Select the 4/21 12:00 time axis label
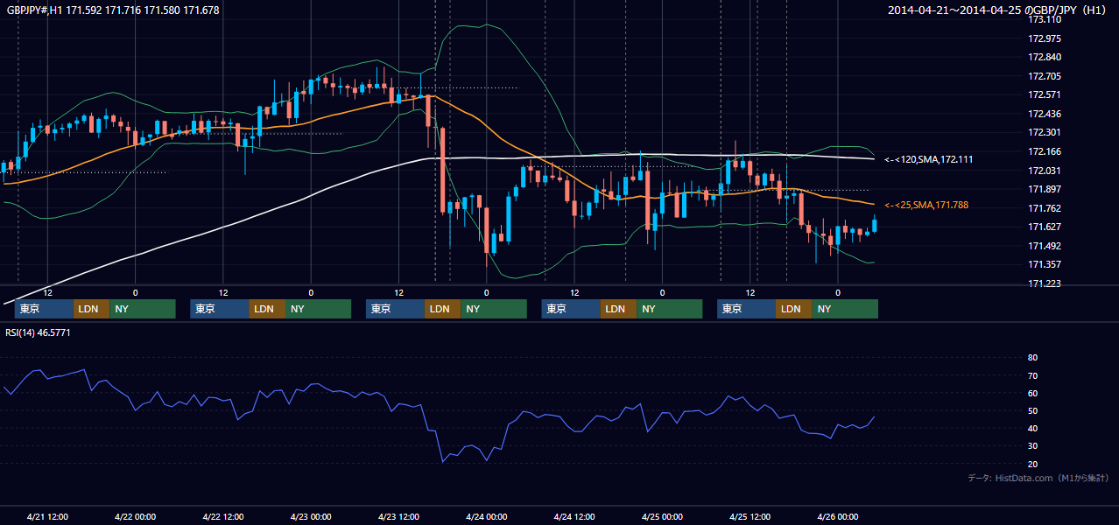Image resolution: width=1119 pixels, height=525 pixels. (47, 517)
